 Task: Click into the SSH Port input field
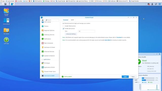87,31
